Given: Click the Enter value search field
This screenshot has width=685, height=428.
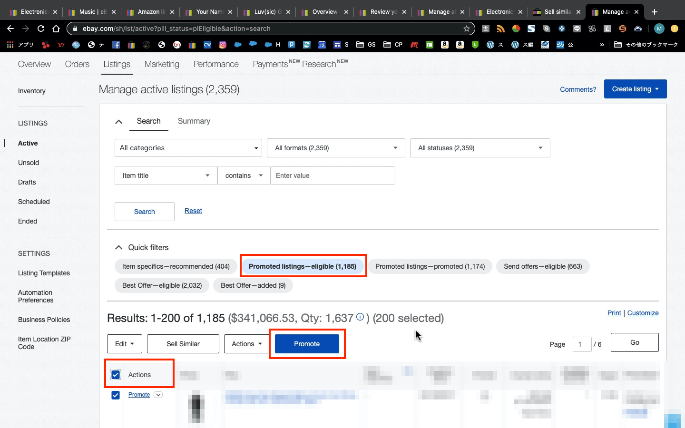Looking at the screenshot, I should (333, 175).
